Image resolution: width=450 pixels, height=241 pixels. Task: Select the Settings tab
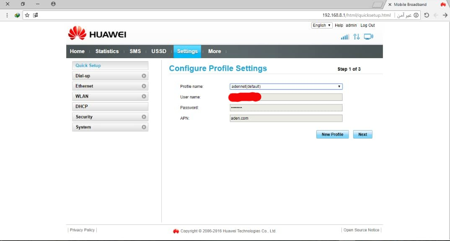click(187, 51)
